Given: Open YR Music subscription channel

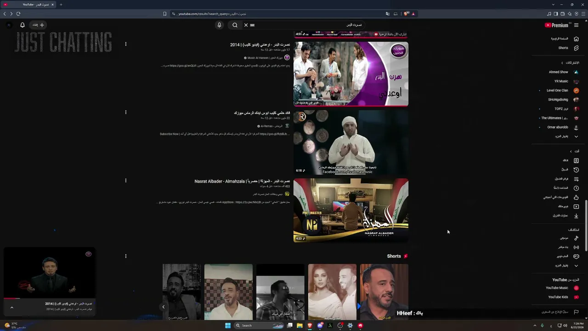Looking at the screenshot, I should tap(566, 81).
